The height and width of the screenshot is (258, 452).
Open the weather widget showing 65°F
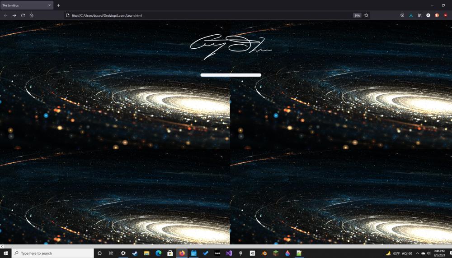tap(399, 253)
